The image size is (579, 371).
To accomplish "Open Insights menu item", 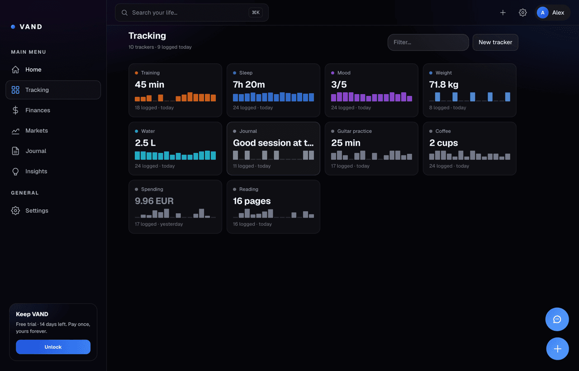I will pos(53,171).
